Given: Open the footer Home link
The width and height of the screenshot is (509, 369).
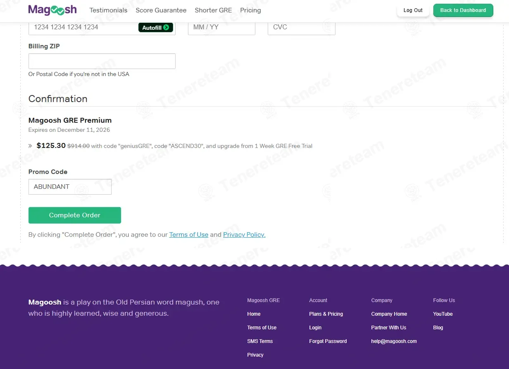Looking at the screenshot, I should click(x=254, y=314).
